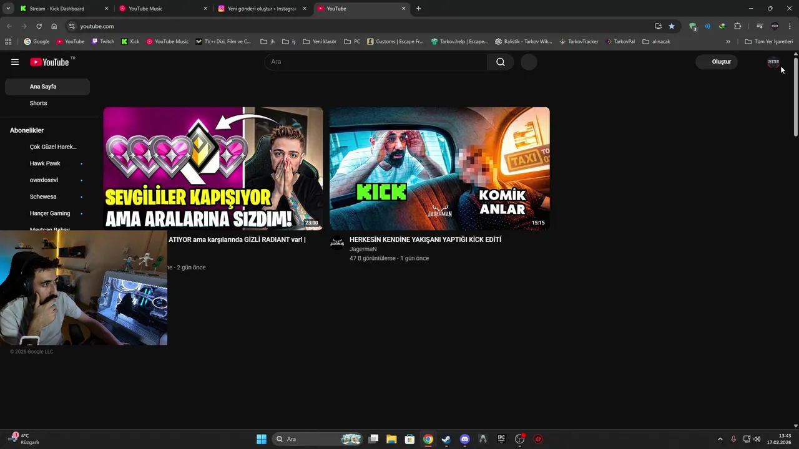The width and height of the screenshot is (799, 449).
Task: Open the YouTube hamburger guide menu
Action: tap(15, 62)
